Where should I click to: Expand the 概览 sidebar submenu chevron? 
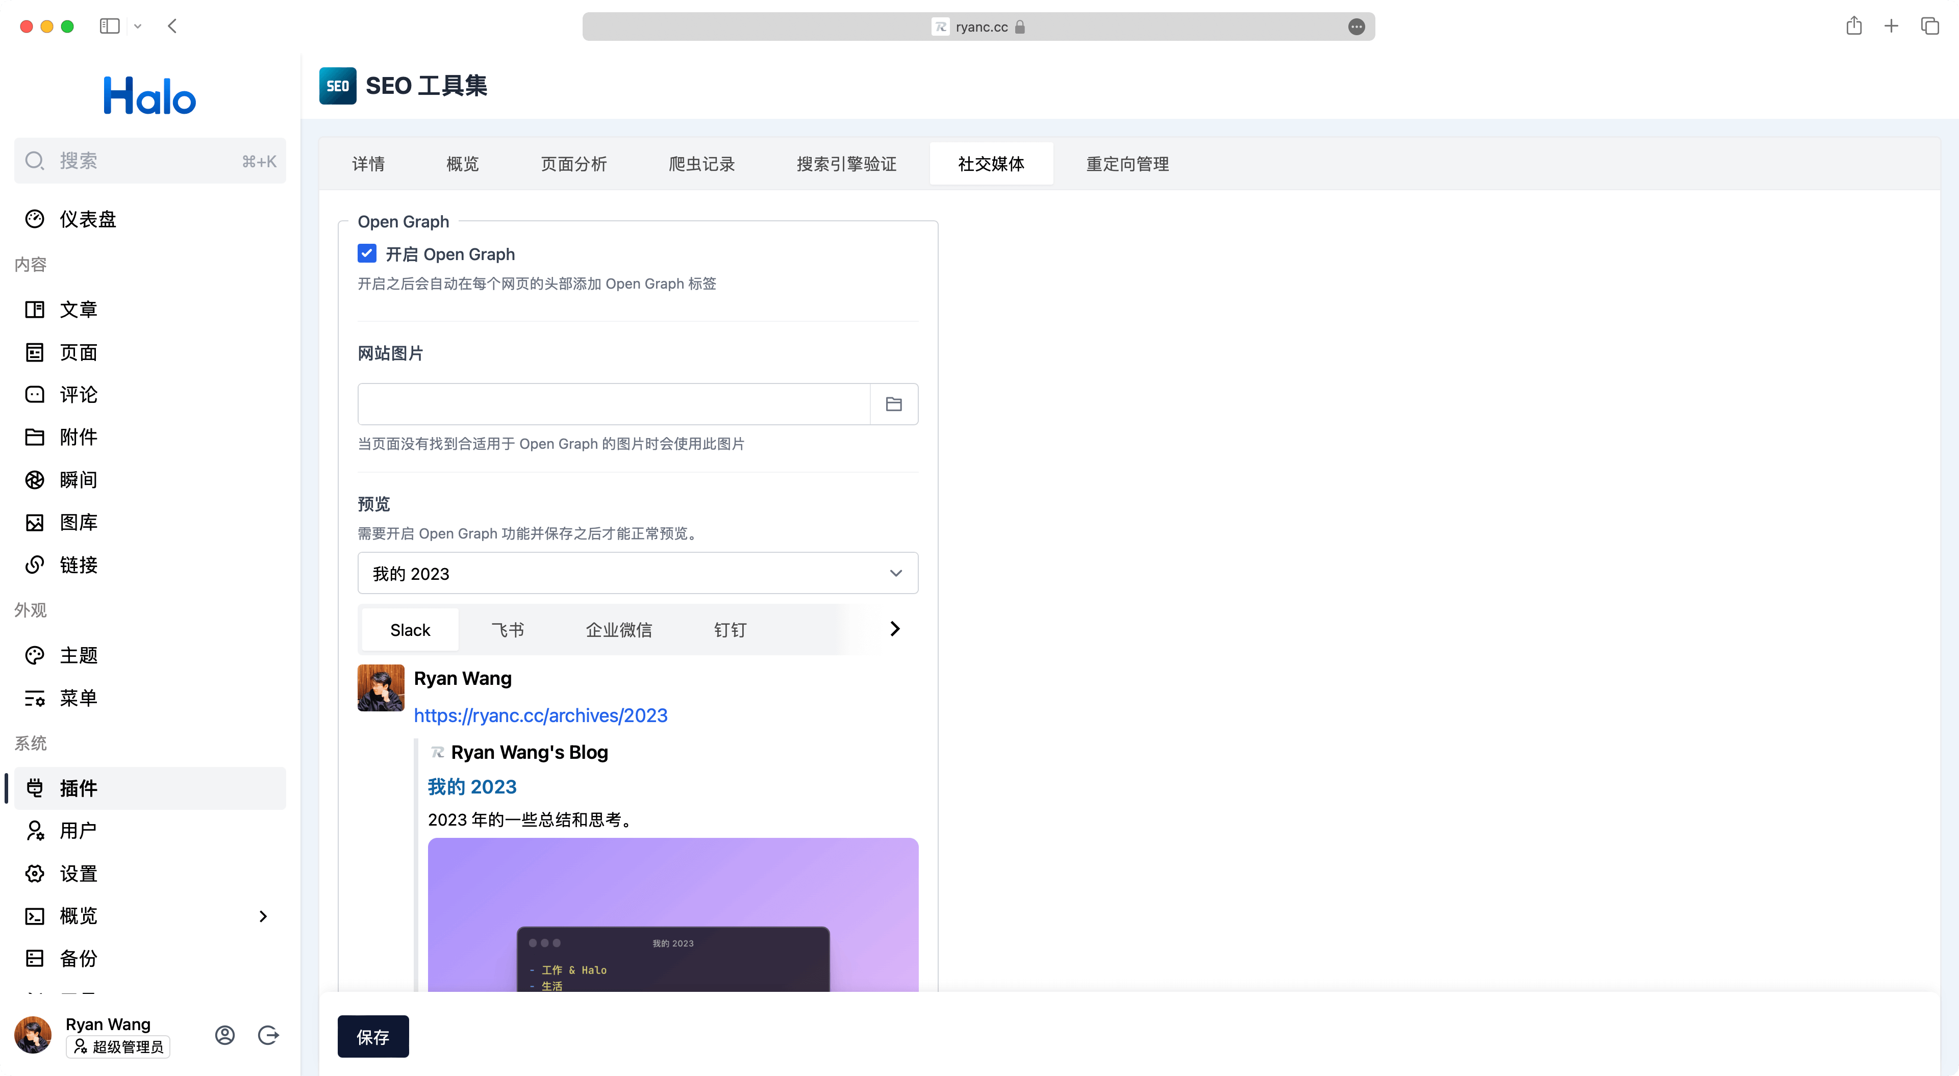point(263,916)
